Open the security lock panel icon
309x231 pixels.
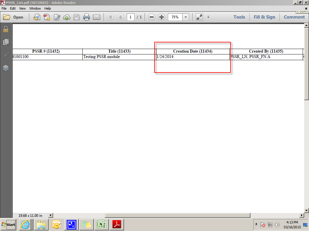pyautogui.click(x=6, y=29)
